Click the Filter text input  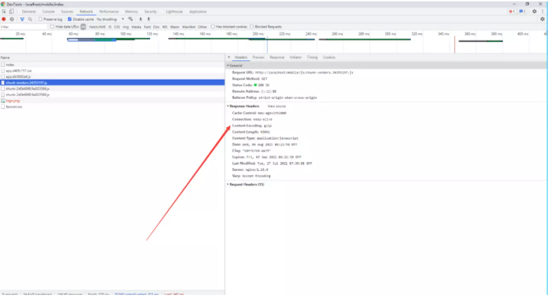(23, 27)
